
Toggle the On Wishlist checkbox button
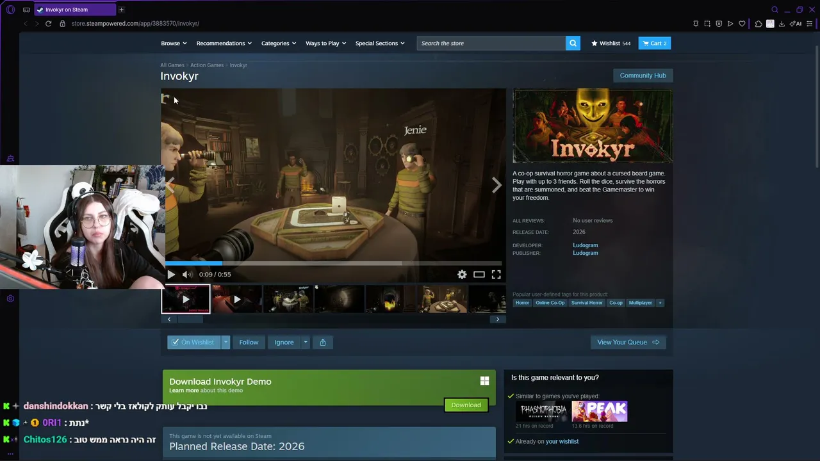click(x=193, y=342)
